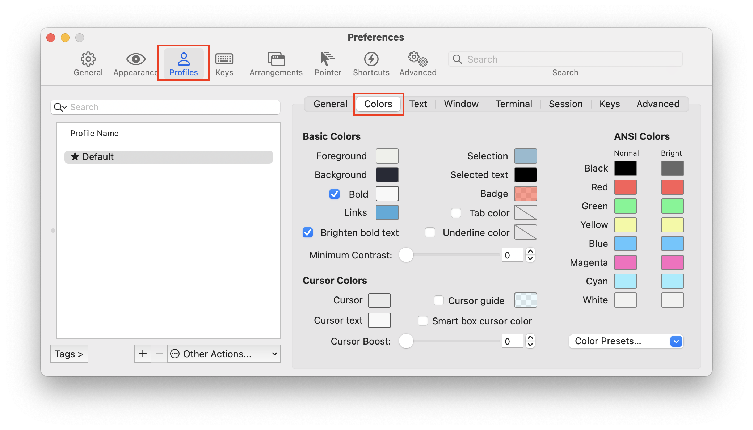This screenshot has width=753, height=430.
Task: Click the Cursor Boost slider knob
Action: (406, 341)
